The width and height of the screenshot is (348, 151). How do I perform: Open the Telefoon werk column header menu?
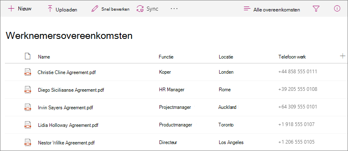[292, 57]
